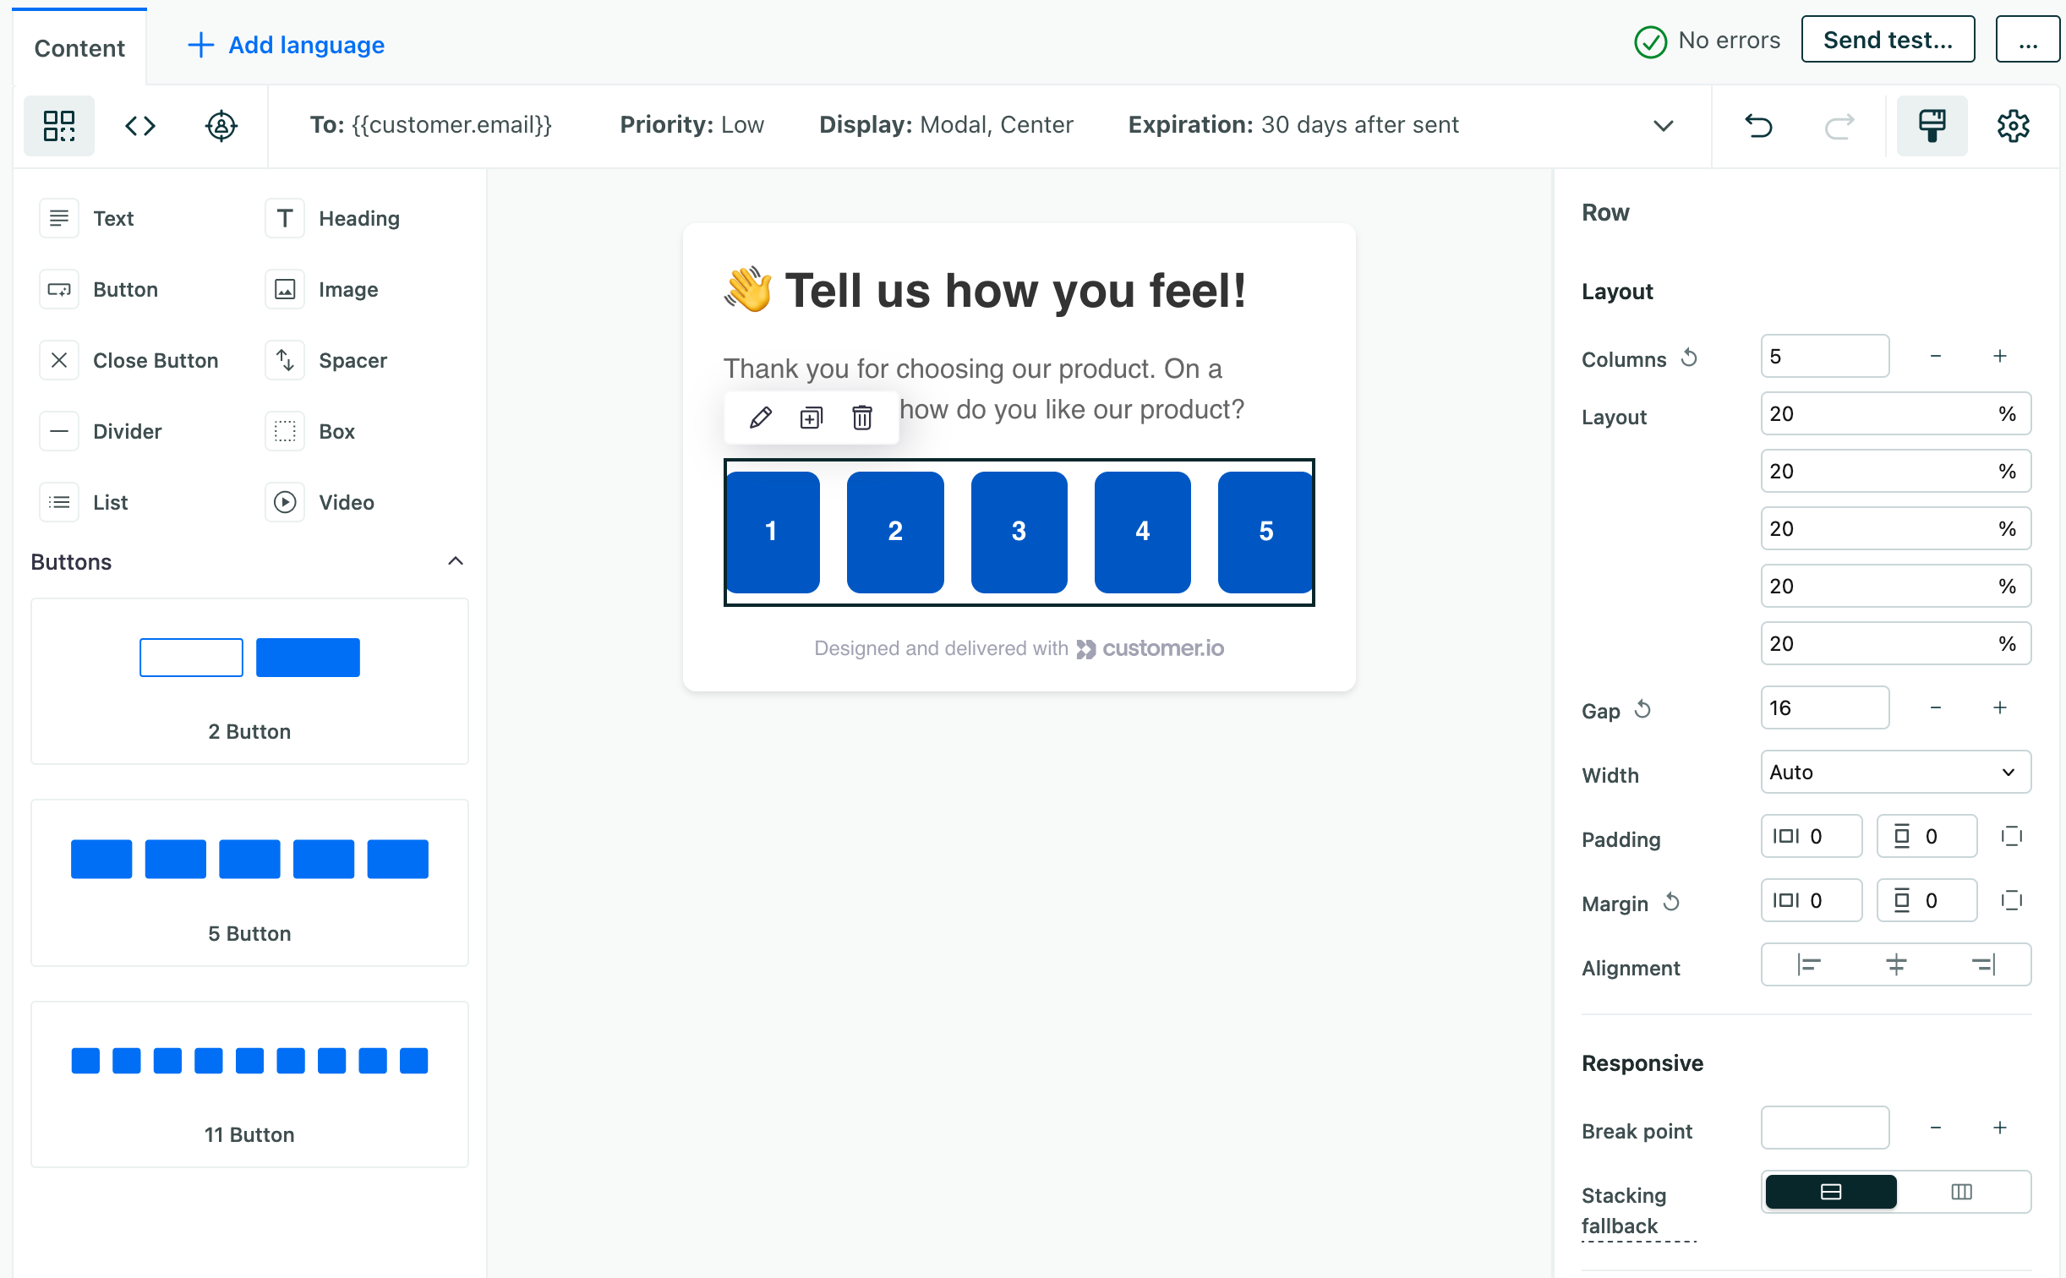Image resolution: width=2066 pixels, height=1278 pixels.
Task: Switch to the code editor view
Action: tap(140, 126)
